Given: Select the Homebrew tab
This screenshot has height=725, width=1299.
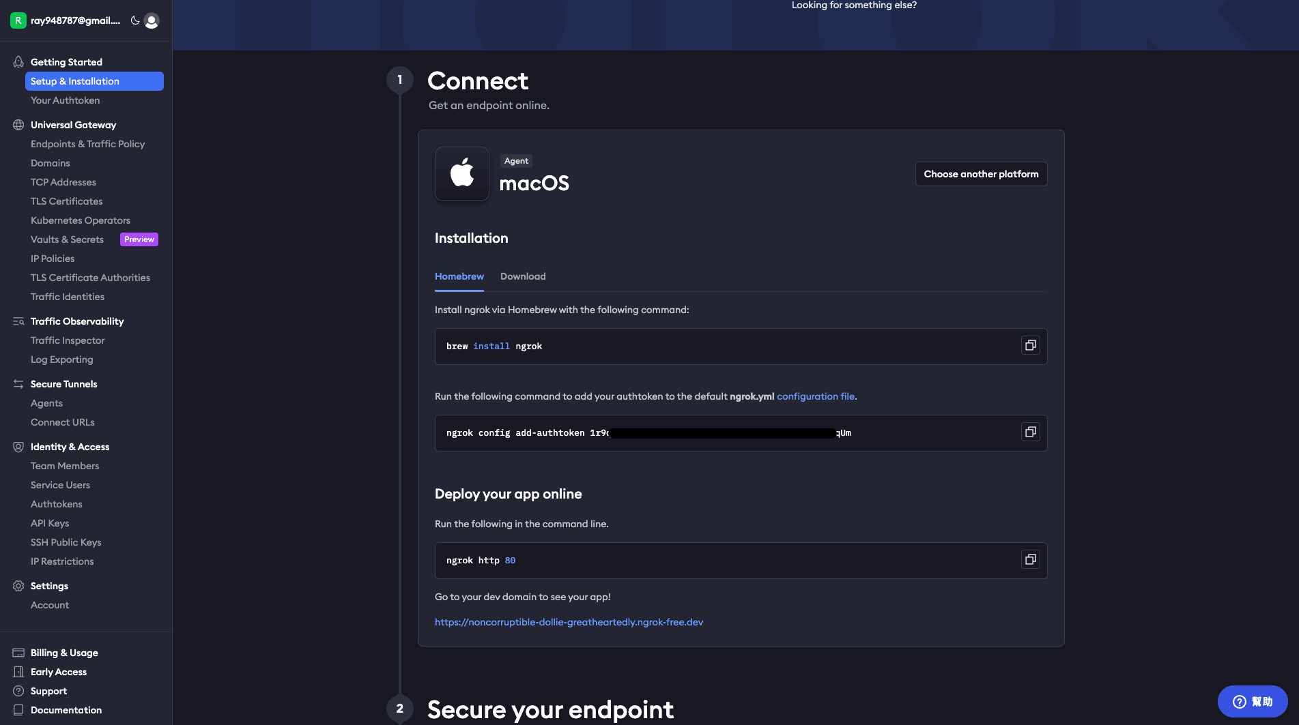Looking at the screenshot, I should click(459, 276).
